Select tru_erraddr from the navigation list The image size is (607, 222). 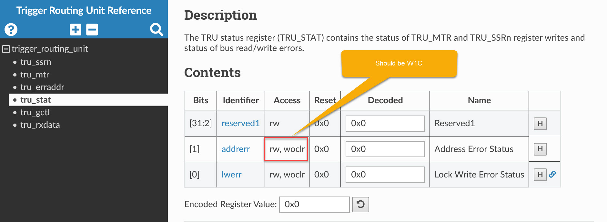[42, 87]
